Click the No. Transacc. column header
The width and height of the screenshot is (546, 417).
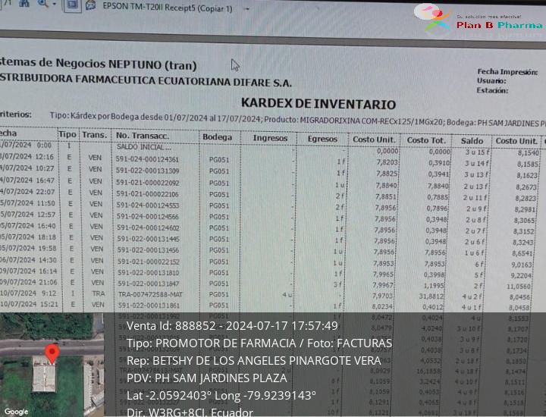click(143, 136)
